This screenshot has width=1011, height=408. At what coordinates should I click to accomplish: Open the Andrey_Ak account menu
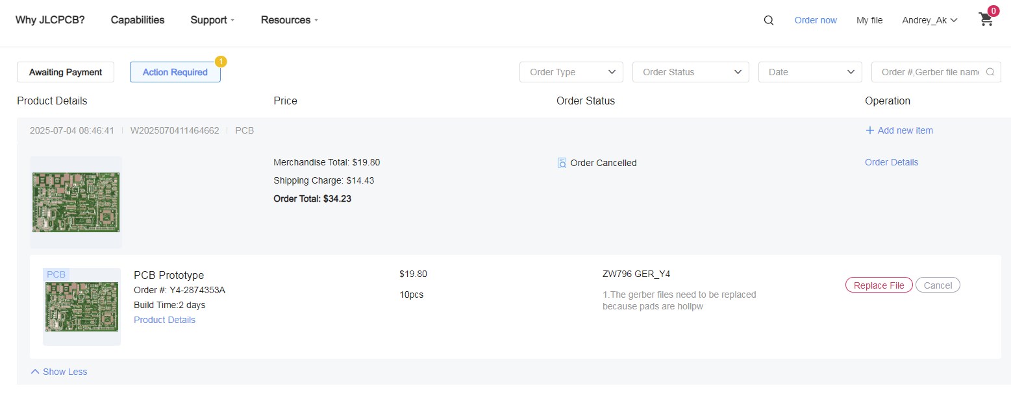pyautogui.click(x=929, y=20)
